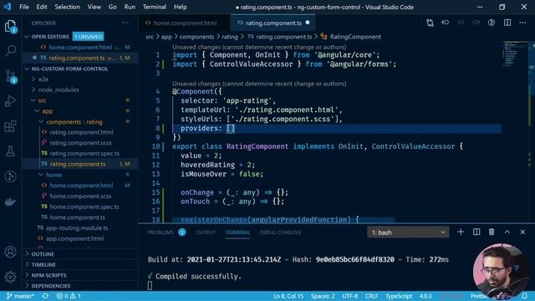
Task: Click the Open Changes compare icon
Action: 430,23
